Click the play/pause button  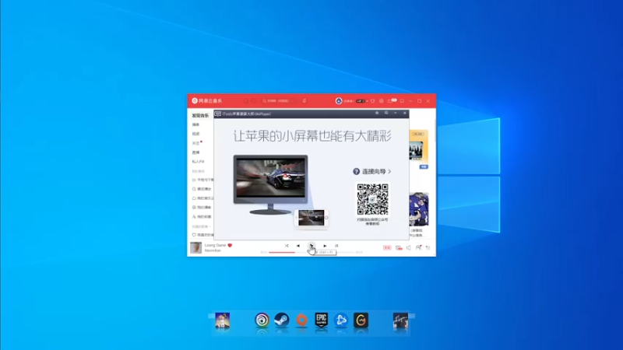pos(311,246)
